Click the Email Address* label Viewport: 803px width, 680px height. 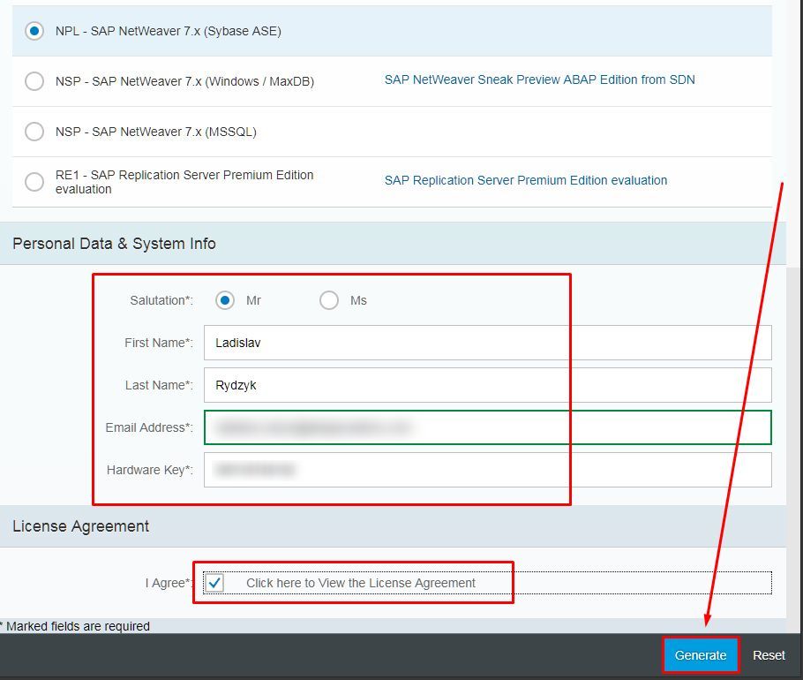point(149,427)
